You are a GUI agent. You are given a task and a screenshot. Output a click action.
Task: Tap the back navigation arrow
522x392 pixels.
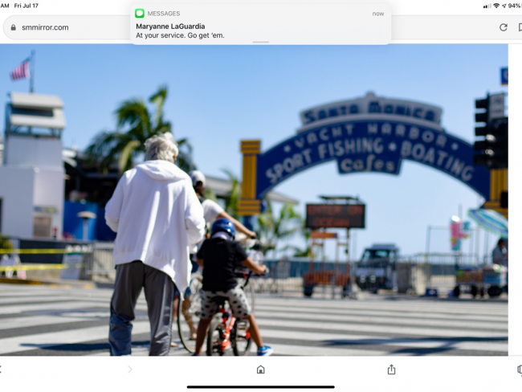pyautogui.click(x=1, y=369)
